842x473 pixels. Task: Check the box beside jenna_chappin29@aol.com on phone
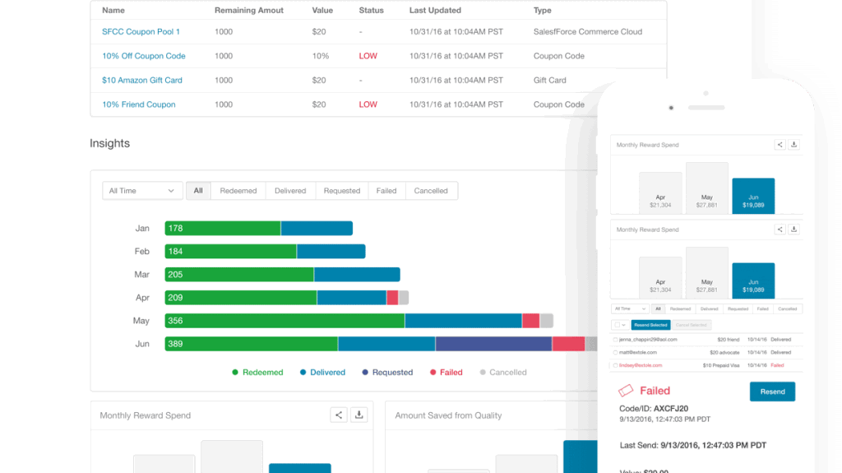pos(615,340)
